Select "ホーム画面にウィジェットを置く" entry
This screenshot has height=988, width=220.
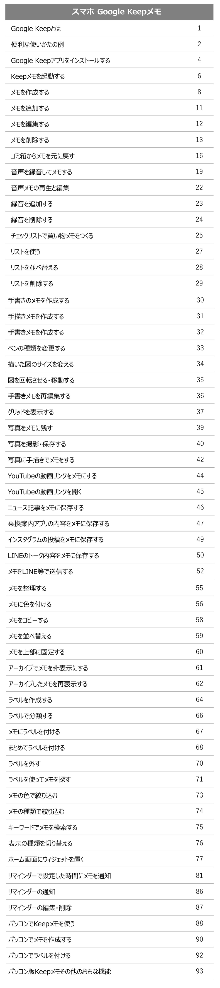[x=46, y=859]
